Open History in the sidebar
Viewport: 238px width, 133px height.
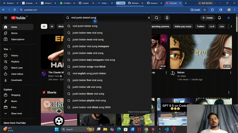[x=17, y=55]
